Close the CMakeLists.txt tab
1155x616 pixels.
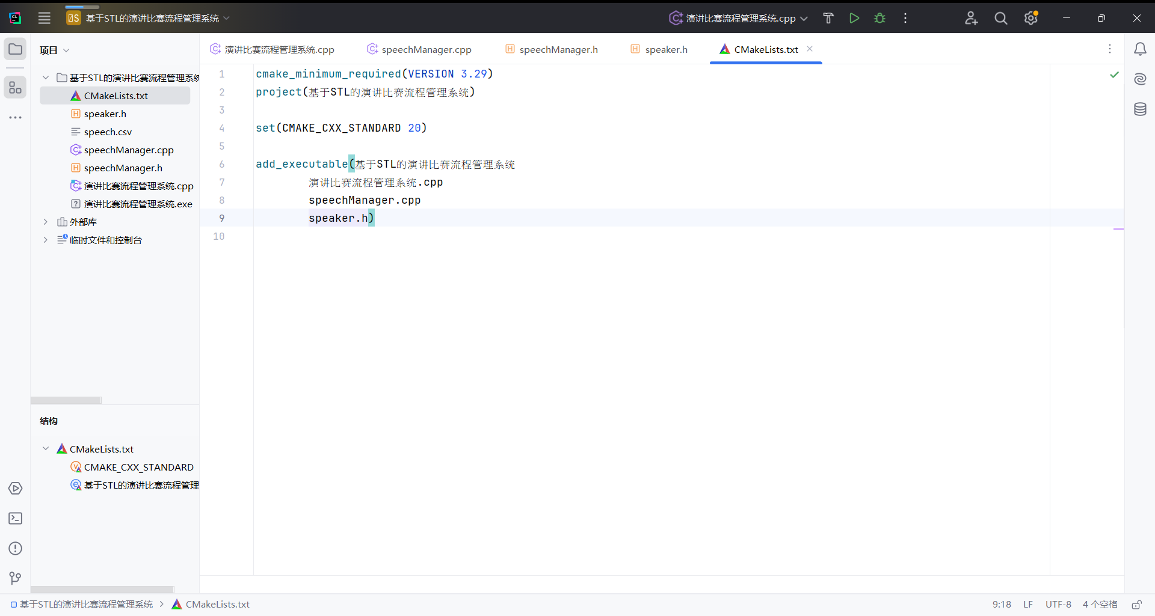[x=810, y=49]
